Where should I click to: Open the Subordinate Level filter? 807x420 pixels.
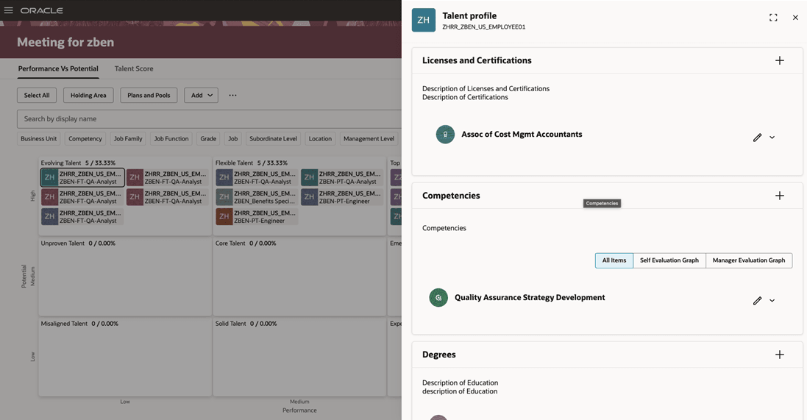pyautogui.click(x=273, y=138)
